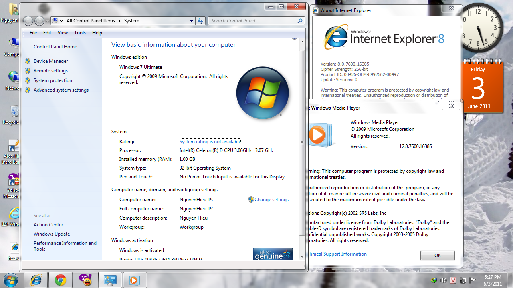Image resolution: width=513 pixels, height=288 pixels.
Task: Refresh the System page via refresh button
Action: click(x=200, y=21)
